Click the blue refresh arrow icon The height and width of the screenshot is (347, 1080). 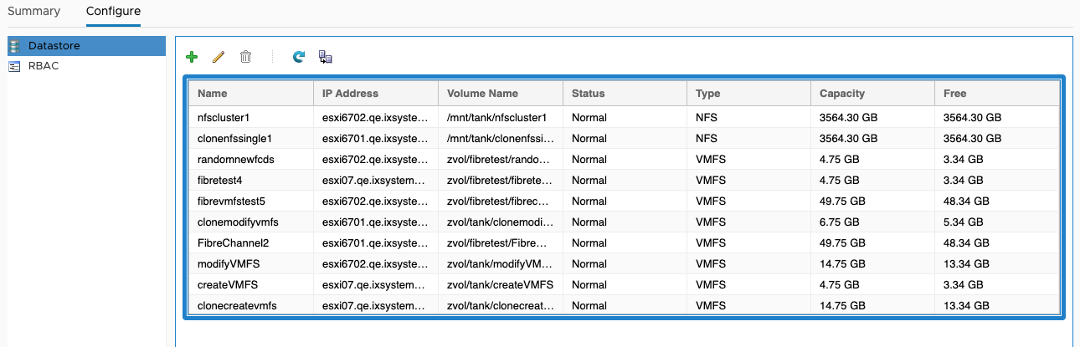(x=299, y=57)
